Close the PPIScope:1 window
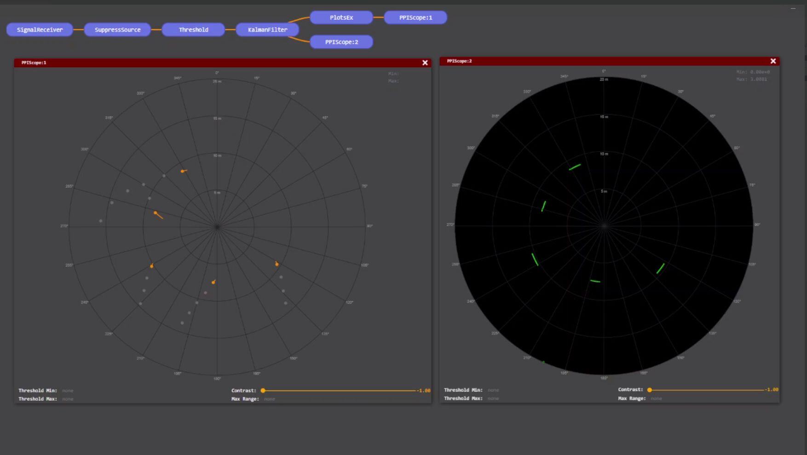Screen dimensions: 807x455 pos(425,63)
